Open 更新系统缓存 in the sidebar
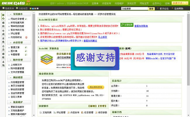Image resolution: width=190 pixels, height=117 pixels. pyautogui.click(x=17, y=107)
